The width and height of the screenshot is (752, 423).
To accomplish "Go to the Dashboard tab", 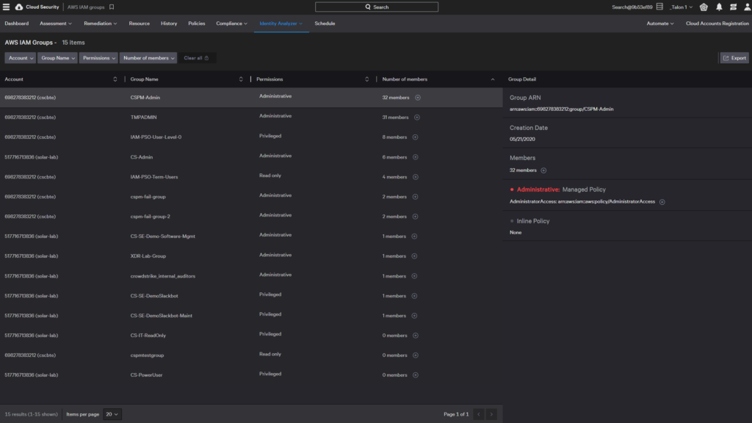I will coord(17,23).
